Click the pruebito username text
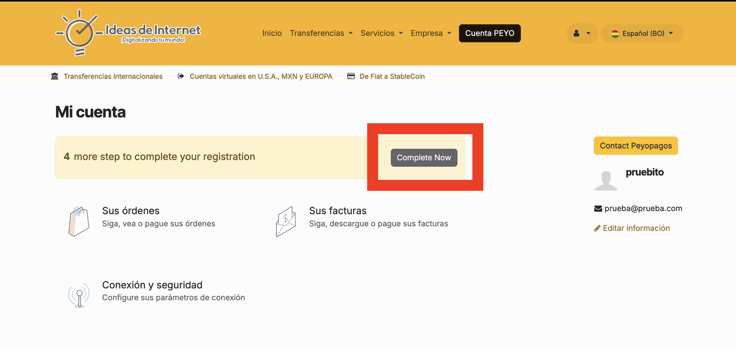Screen dimensions: 736x348 pyautogui.click(x=645, y=172)
